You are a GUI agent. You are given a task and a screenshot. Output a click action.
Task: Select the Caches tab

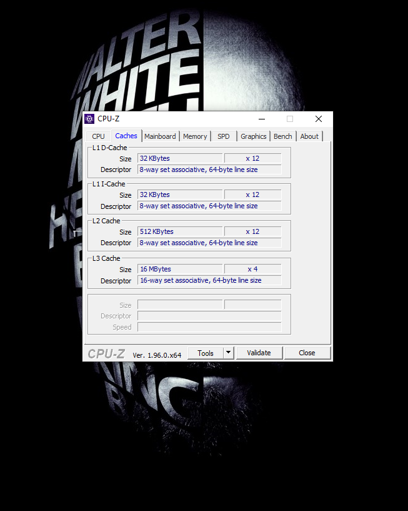click(x=126, y=136)
